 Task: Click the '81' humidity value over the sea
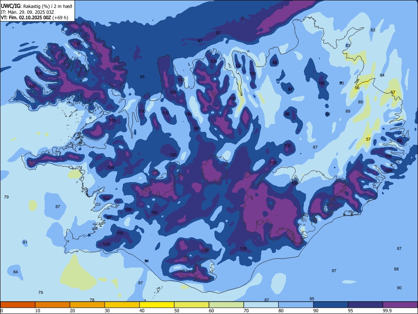click(25, 242)
